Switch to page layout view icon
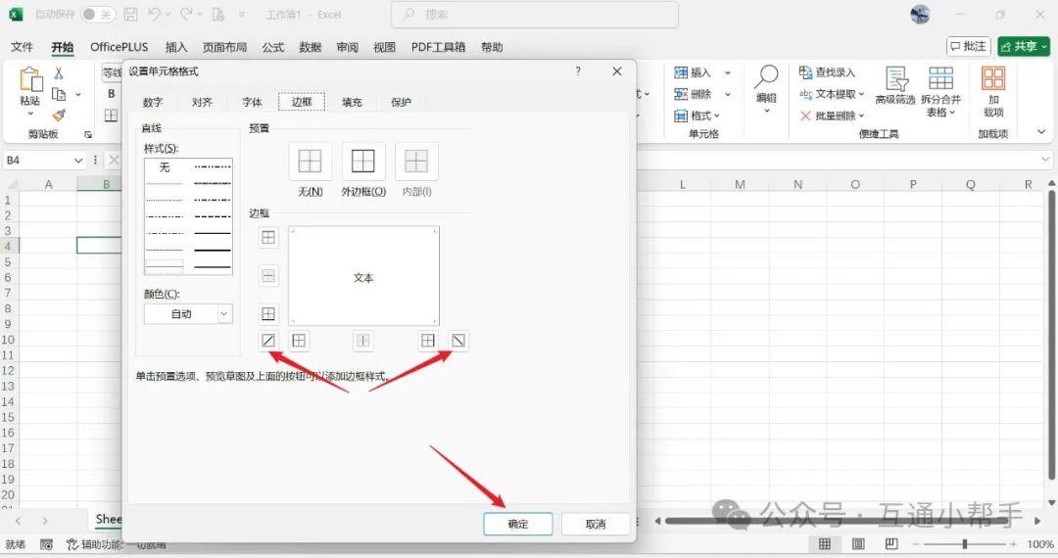This screenshot has width=1058, height=558. [858, 544]
